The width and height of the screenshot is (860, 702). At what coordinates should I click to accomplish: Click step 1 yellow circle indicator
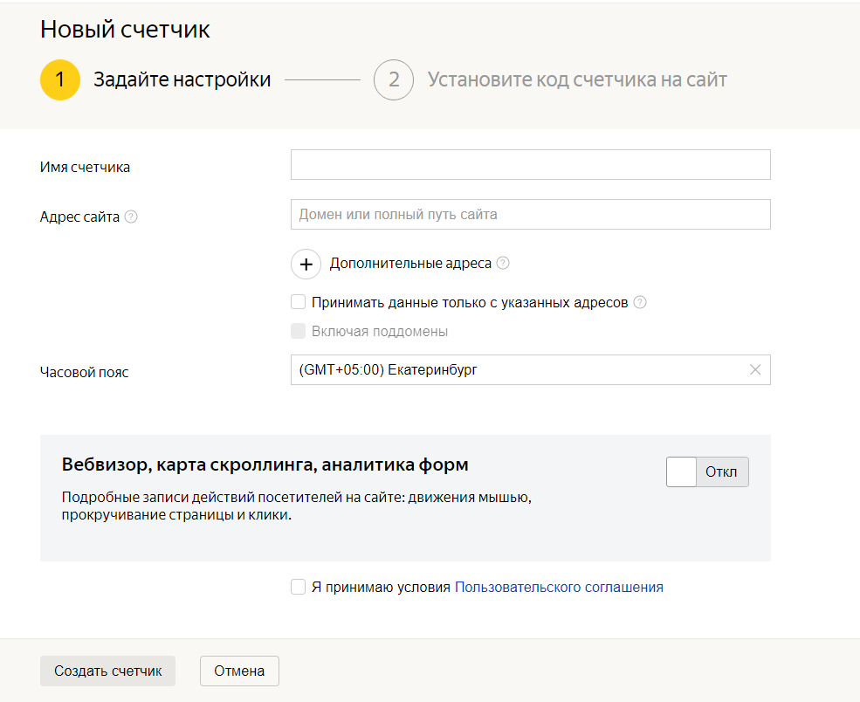(x=60, y=80)
